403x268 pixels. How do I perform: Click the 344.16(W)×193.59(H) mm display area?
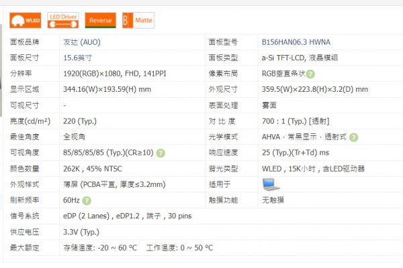coord(107,89)
